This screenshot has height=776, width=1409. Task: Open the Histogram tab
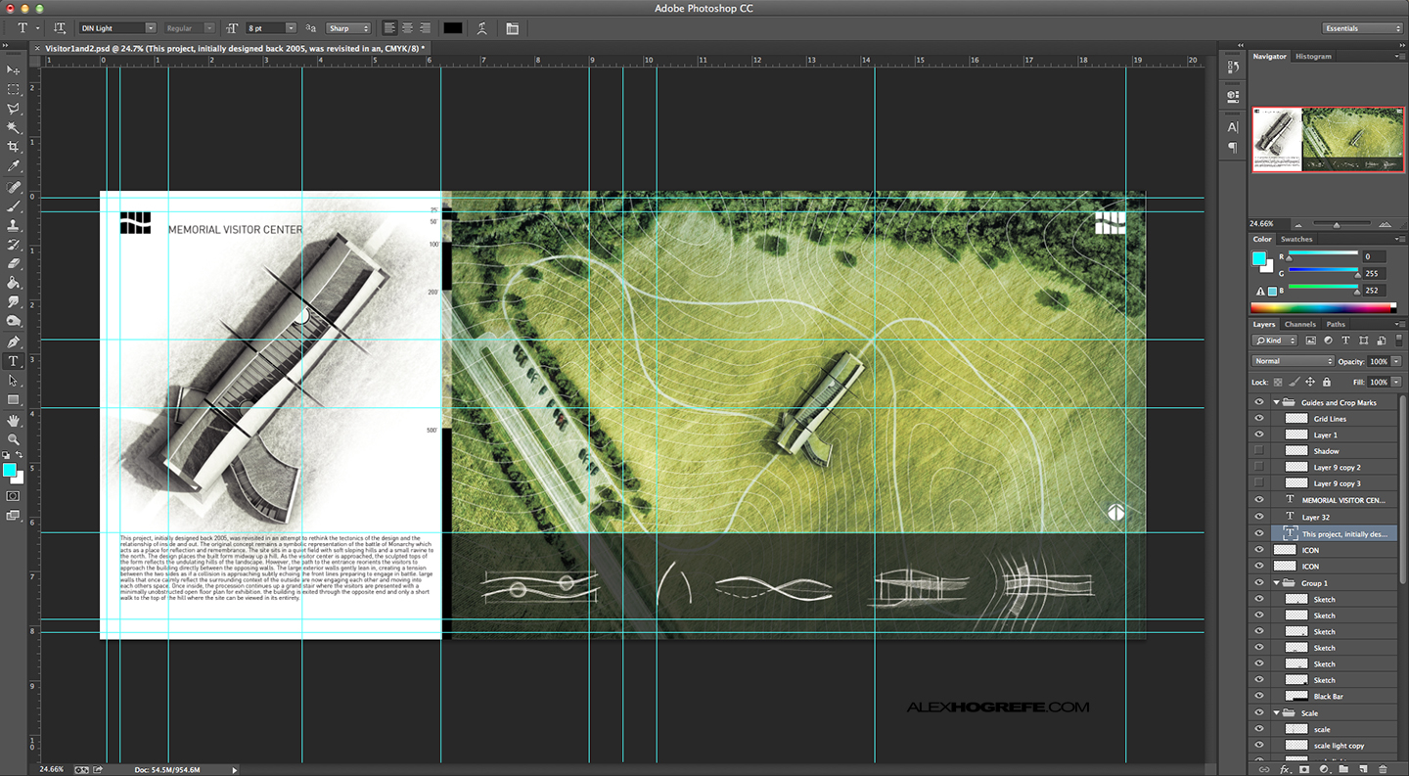[1313, 56]
